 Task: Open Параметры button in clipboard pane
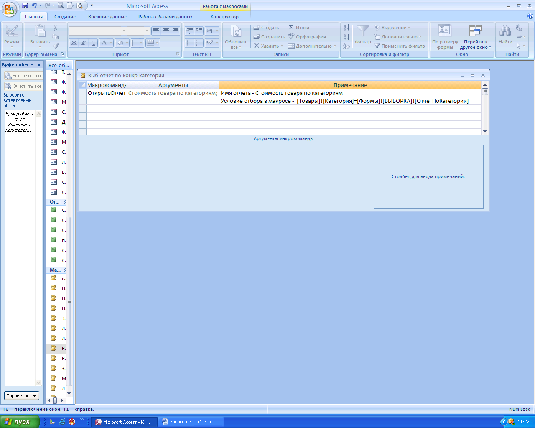22,396
